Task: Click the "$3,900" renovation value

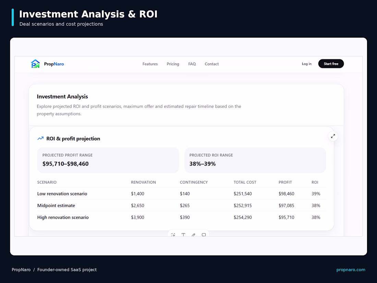Action: click(x=137, y=217)
